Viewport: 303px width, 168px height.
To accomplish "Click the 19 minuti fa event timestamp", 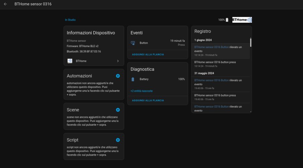I will (x=177, y=41).
